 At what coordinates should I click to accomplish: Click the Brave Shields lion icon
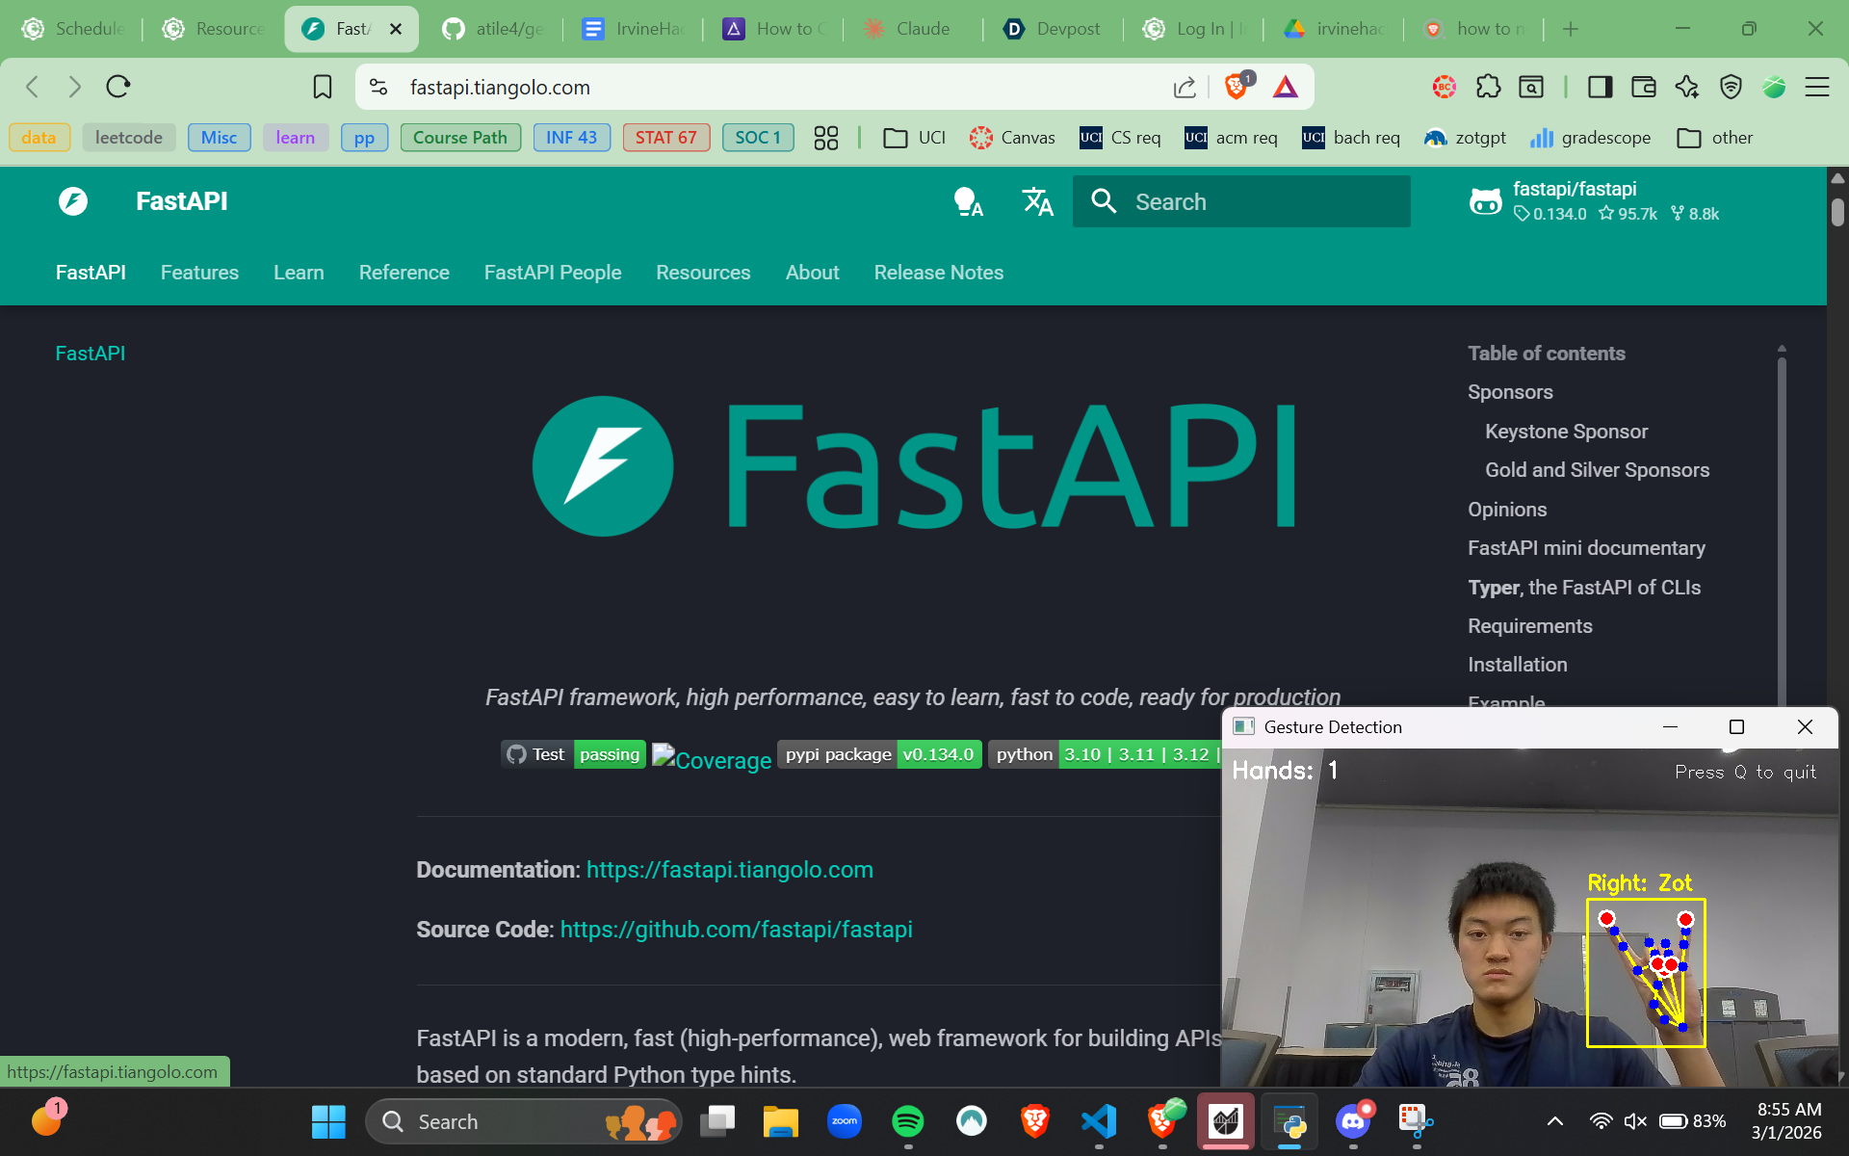pyautogui.click(x=1237, y=87)
